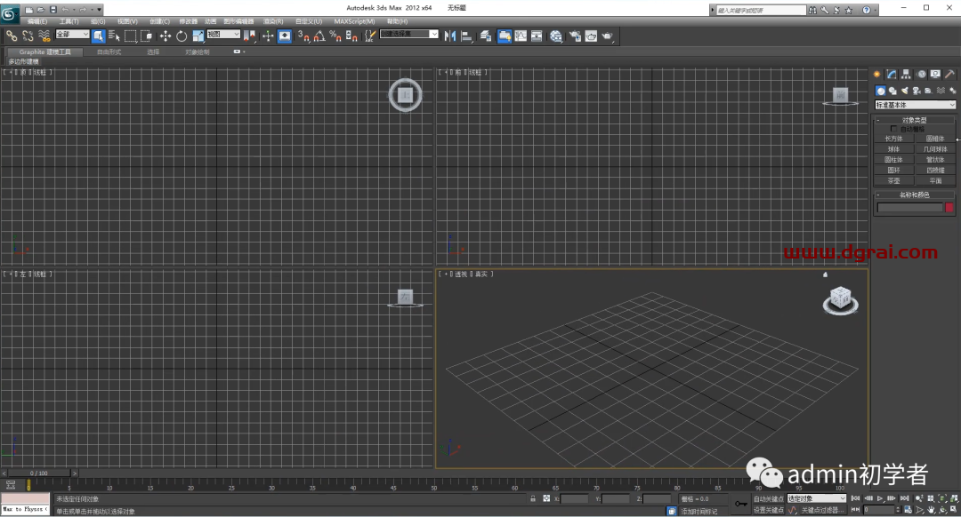Toggle the Graphite Modeling Tools ribbon icon
This screenshot has height=517, width=961.
[x=505, y=36]
